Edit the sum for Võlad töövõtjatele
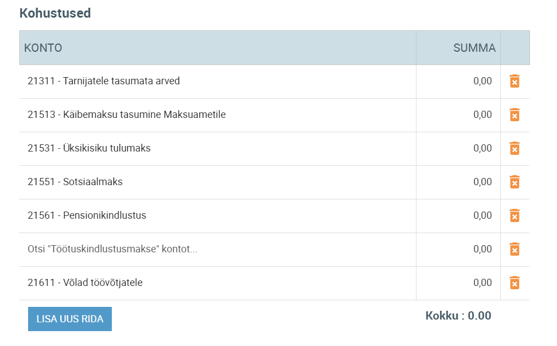 tap(458, 283)
